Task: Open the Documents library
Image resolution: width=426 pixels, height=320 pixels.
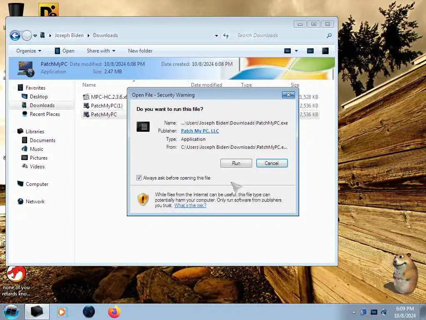Action: [42, 140]
